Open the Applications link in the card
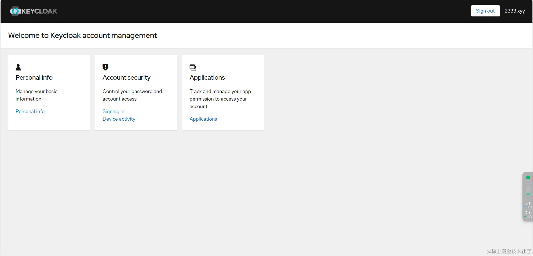 (203, 119)
